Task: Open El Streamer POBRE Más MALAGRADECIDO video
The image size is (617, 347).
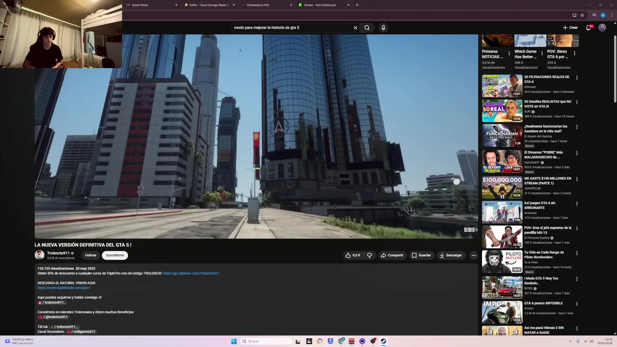Action: point(502,161)
